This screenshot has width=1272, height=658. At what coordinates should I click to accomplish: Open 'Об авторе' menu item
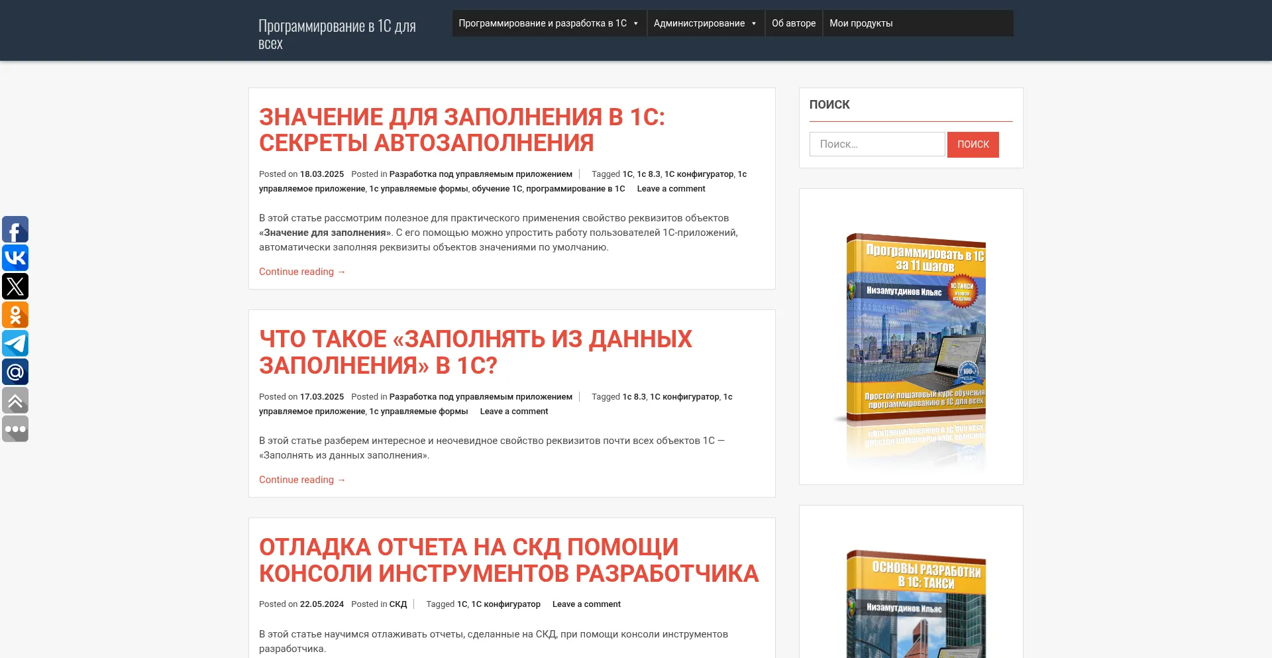(794, 23)
